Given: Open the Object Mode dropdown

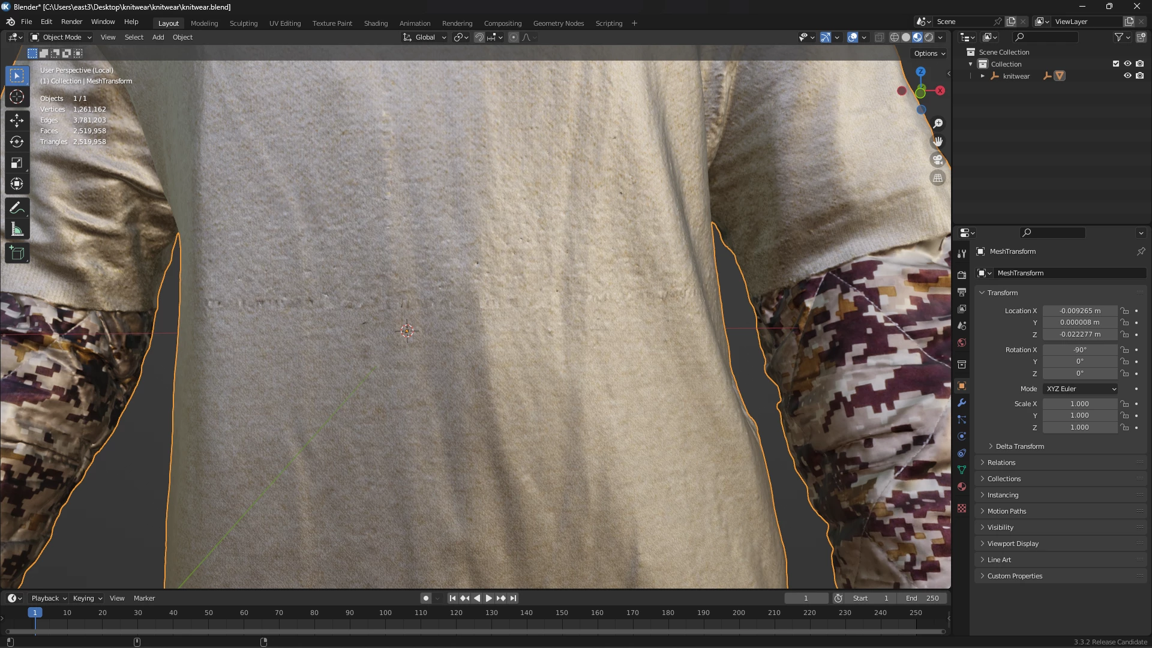Looking at the screenshot, I should [x=61, y=37].
